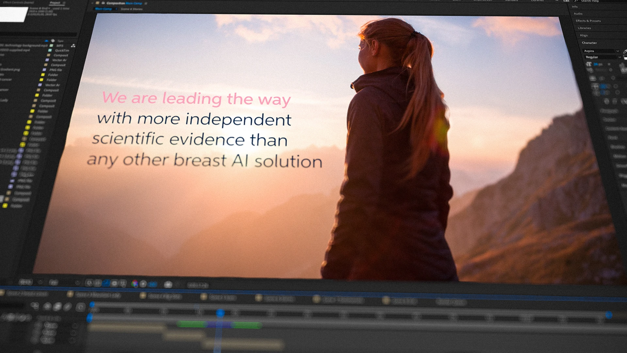This screenshot has width=627, height=353.
Task: Expand the Effects & Presets panel
Action: [x=588, y=21]
